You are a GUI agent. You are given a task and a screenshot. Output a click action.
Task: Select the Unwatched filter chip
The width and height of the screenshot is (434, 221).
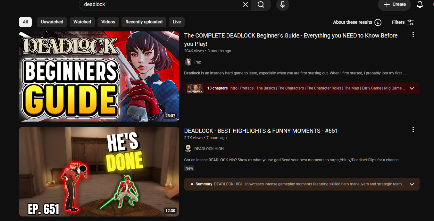point(52,22)
